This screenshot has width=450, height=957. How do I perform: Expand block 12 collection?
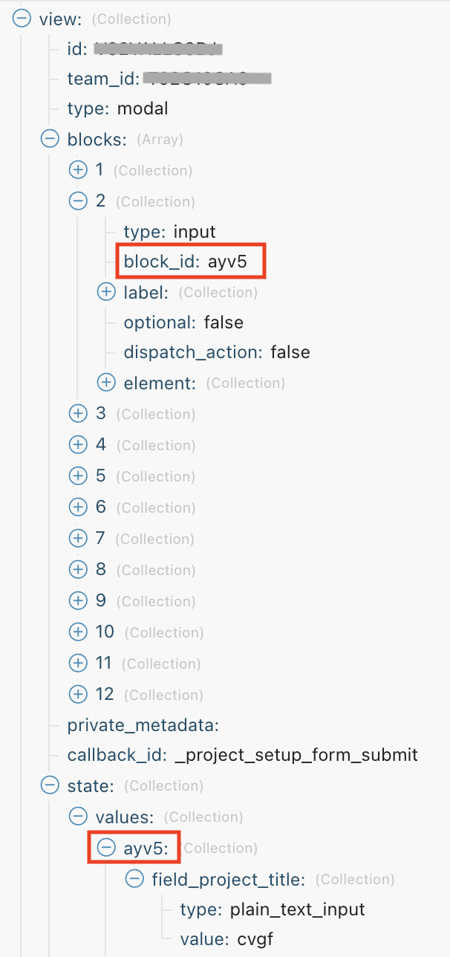78,694
